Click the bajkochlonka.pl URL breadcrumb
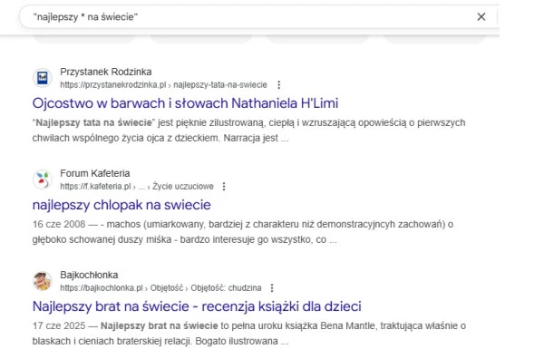This screenshot has height=359, width=544. [160, 288]
